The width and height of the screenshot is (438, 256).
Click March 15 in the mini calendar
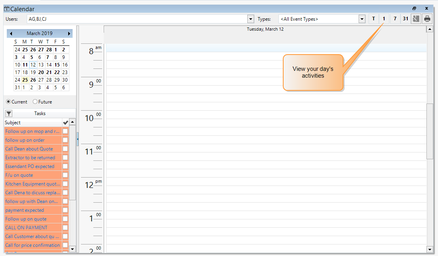point(57,64)
